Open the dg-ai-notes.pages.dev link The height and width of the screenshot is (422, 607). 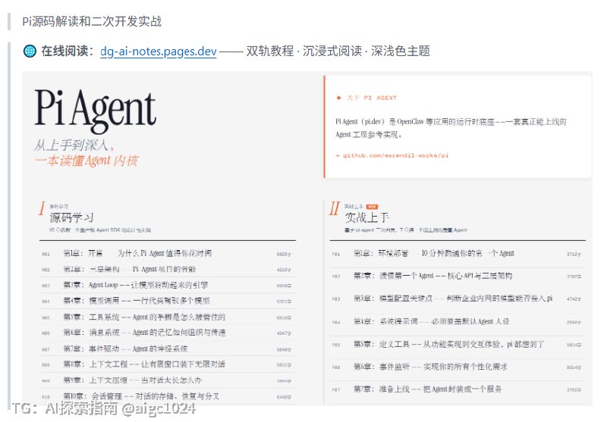click(x=158, y=51)
